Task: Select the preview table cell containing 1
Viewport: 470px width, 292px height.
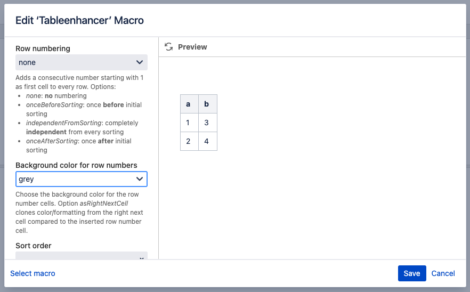Action: [189, 123]
